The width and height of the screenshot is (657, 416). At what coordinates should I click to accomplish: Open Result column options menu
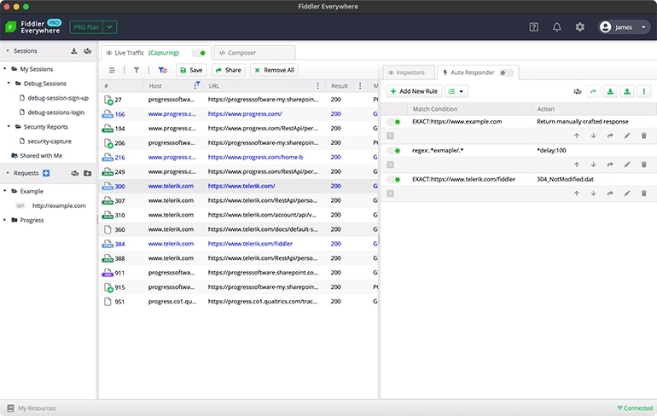360,86
